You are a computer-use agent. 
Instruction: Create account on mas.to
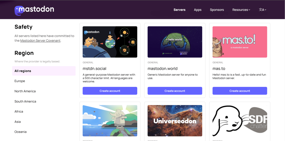[240, 91]
